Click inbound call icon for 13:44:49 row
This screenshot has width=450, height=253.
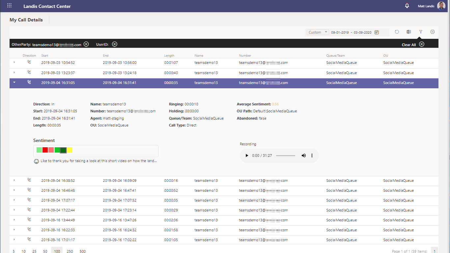click(x=29, y=219)
